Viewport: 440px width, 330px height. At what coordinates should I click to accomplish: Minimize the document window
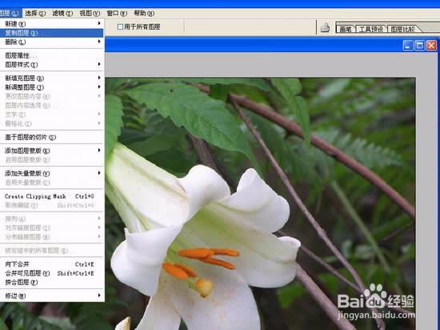click(x=408, y=46)
